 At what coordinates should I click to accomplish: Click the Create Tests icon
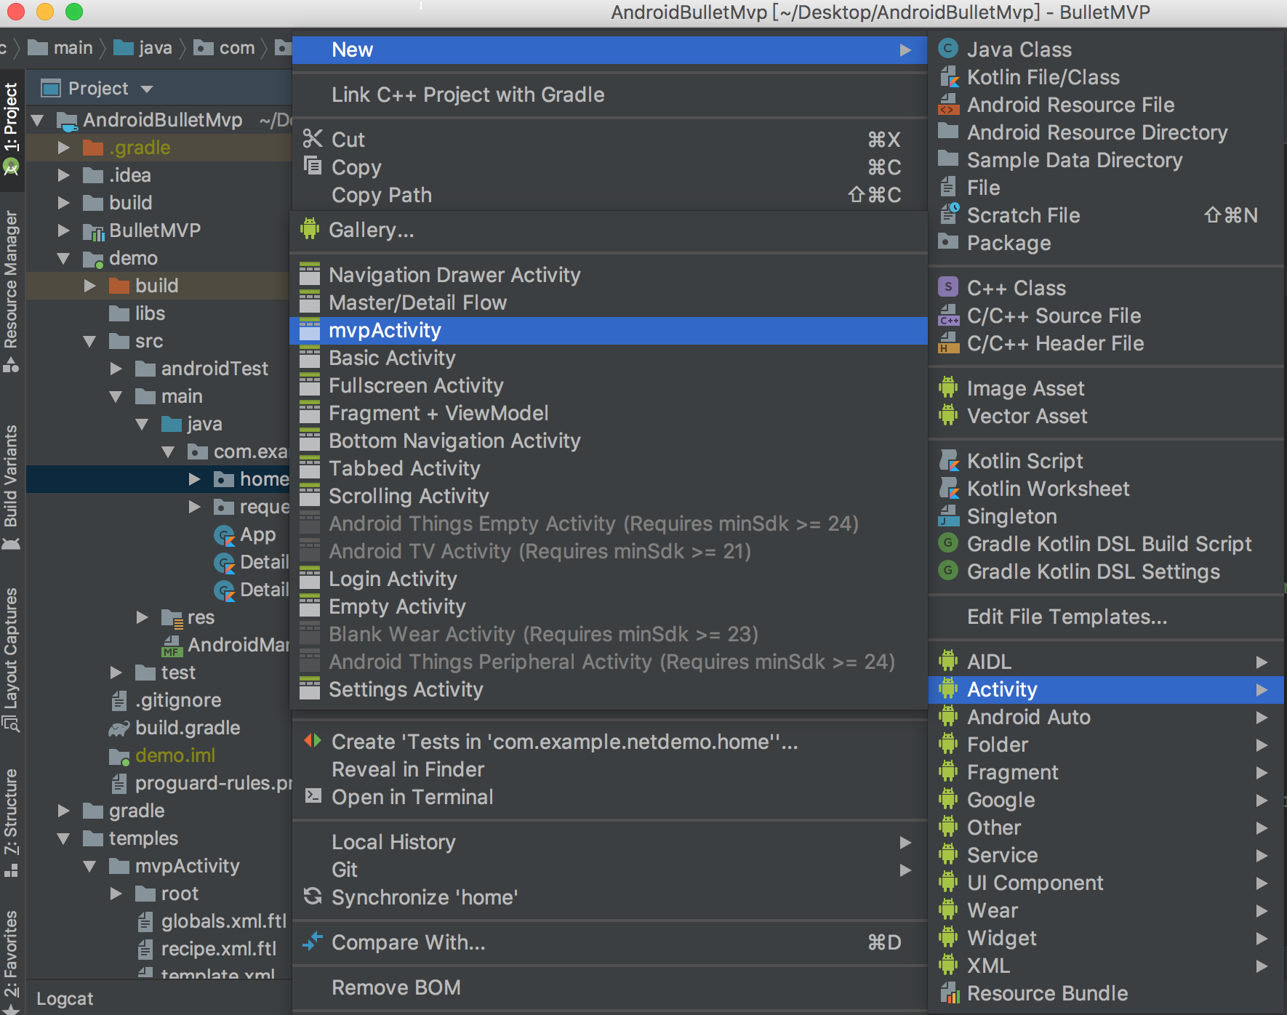click(x=313, y=741)
